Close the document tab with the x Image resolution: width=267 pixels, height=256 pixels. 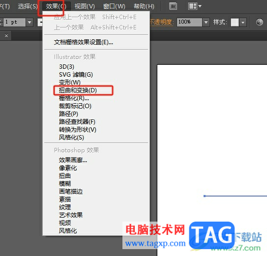[6, 35]
